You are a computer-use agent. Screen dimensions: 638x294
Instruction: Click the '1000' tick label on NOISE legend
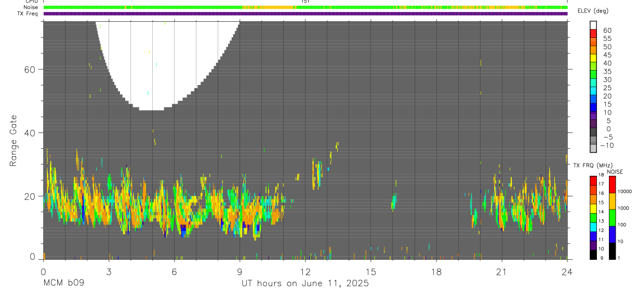click(x=623, y=208)
